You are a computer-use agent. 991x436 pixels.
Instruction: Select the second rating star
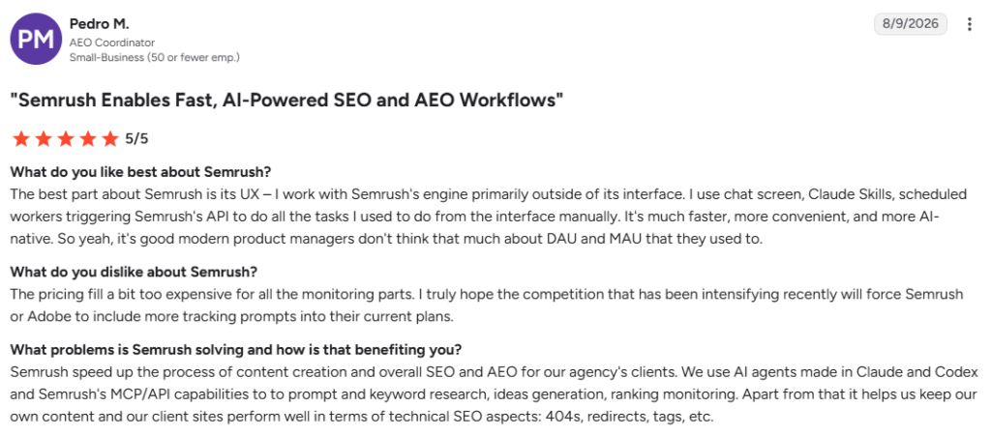[x=43, y=139]
